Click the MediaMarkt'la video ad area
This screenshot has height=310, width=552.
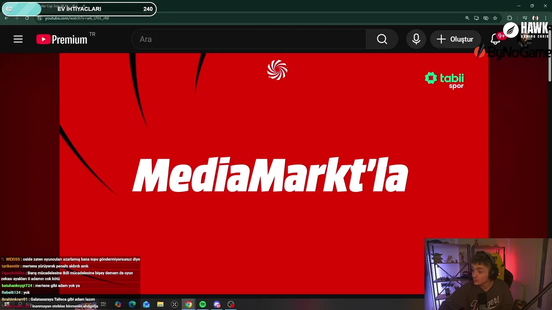pos(274,174)
